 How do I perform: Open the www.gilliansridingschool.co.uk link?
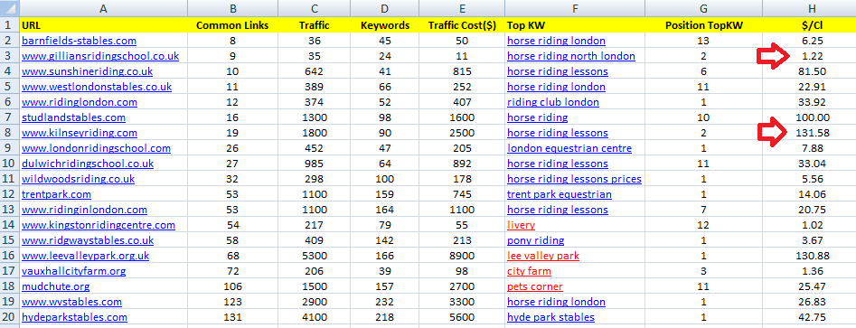(x=100, y=56)
